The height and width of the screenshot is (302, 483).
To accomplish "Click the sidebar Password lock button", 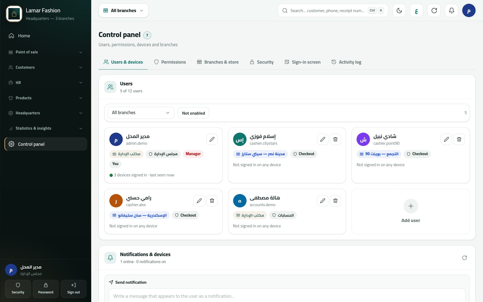I will [46, 289].
